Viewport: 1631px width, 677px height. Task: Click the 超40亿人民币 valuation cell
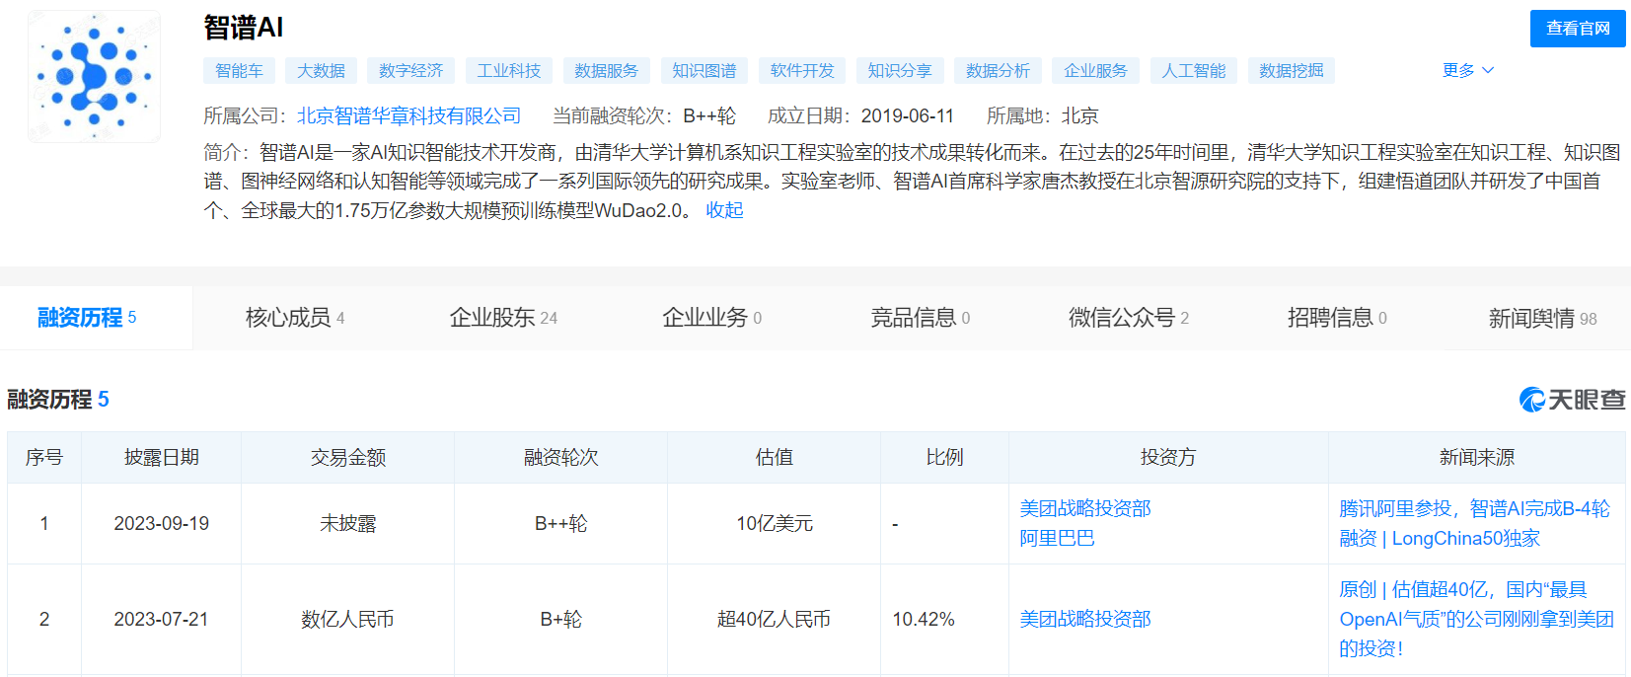774,620
